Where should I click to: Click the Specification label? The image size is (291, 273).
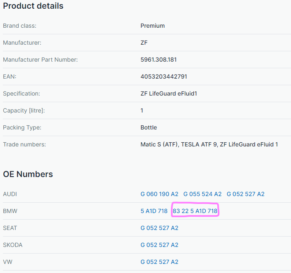click(22, 93)
